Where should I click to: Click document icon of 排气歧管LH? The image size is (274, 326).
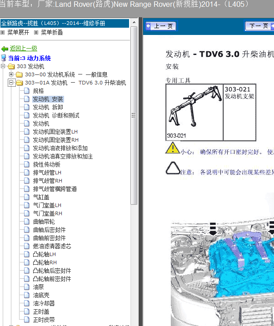point(26,173)
